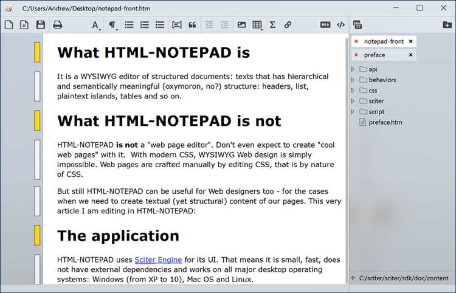Open the text style A dropdown
This screenshot has height=293, width=456.
[96, 25]
